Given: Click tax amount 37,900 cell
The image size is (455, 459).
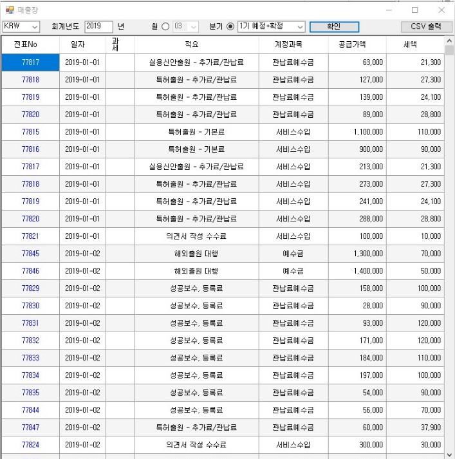Looking at the screenshot, I should (415, 427).
